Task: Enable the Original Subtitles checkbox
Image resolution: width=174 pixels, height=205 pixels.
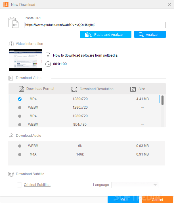Action: point(20,185)
